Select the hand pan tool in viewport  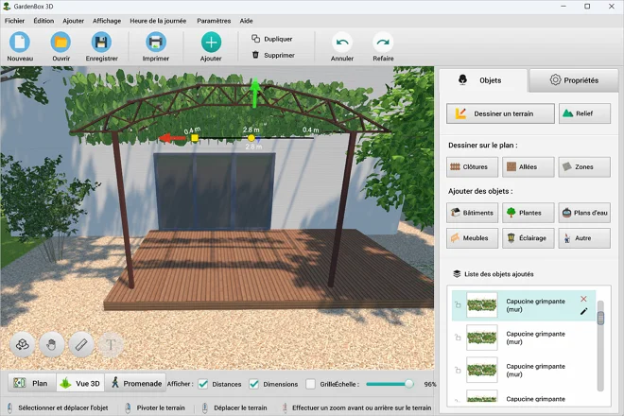pos(53,344)
